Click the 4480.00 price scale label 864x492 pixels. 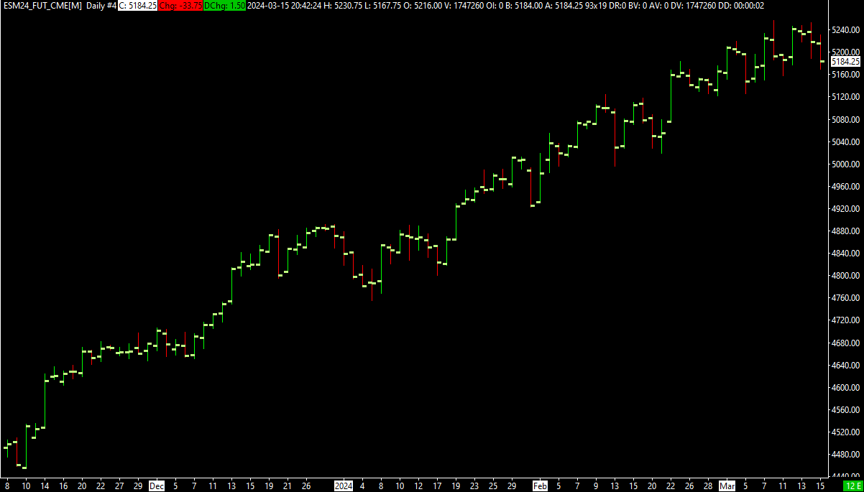[846, 455]
